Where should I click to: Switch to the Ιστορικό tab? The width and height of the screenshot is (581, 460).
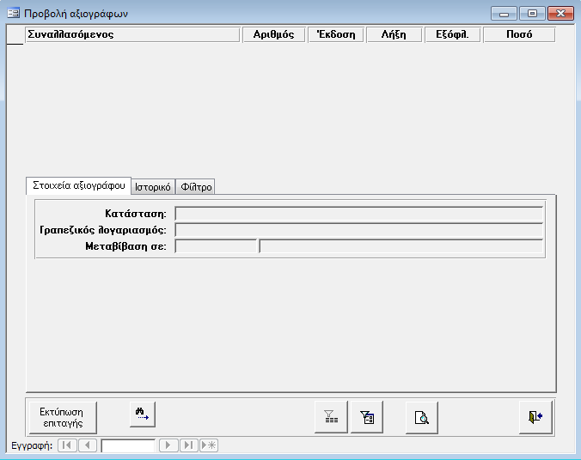154,187
